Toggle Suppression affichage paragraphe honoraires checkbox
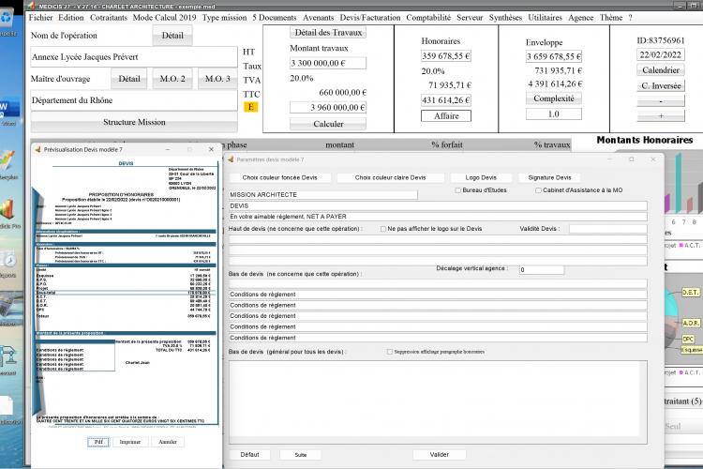Viewport: 703px width, 469px height. pos(390,352)
